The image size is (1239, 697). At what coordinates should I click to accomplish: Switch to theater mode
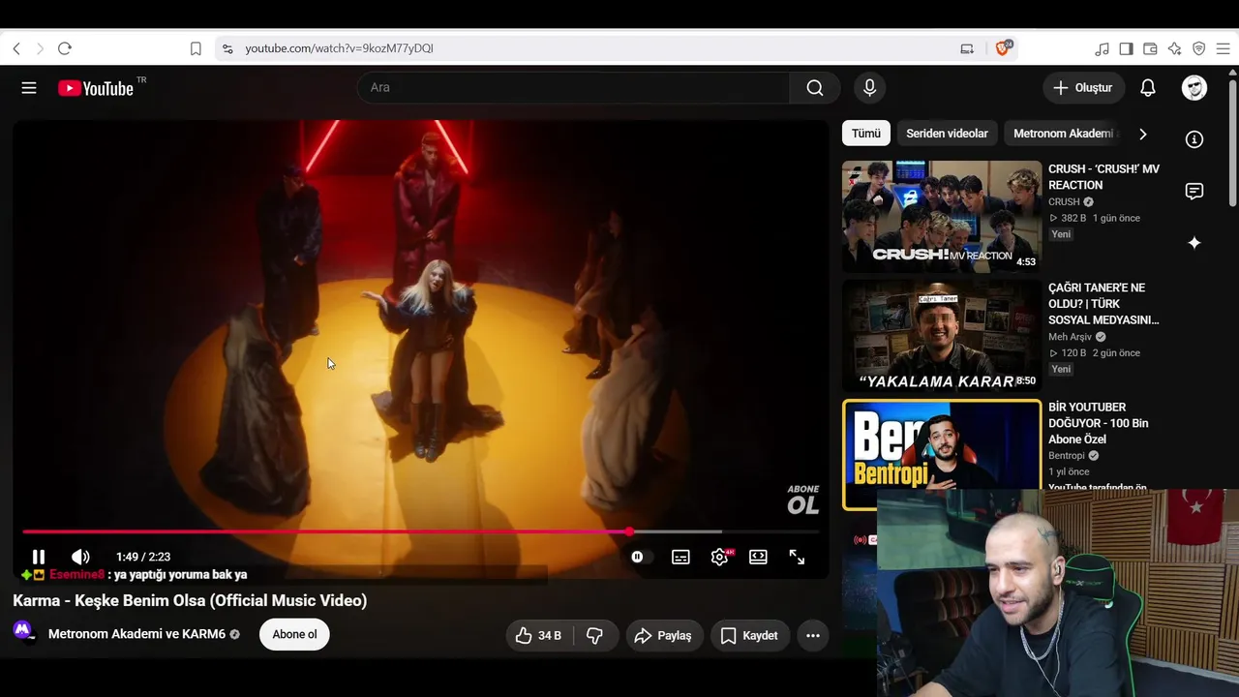[x=758, y=557]
